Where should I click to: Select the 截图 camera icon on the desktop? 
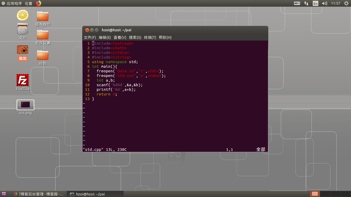[23, 53]
